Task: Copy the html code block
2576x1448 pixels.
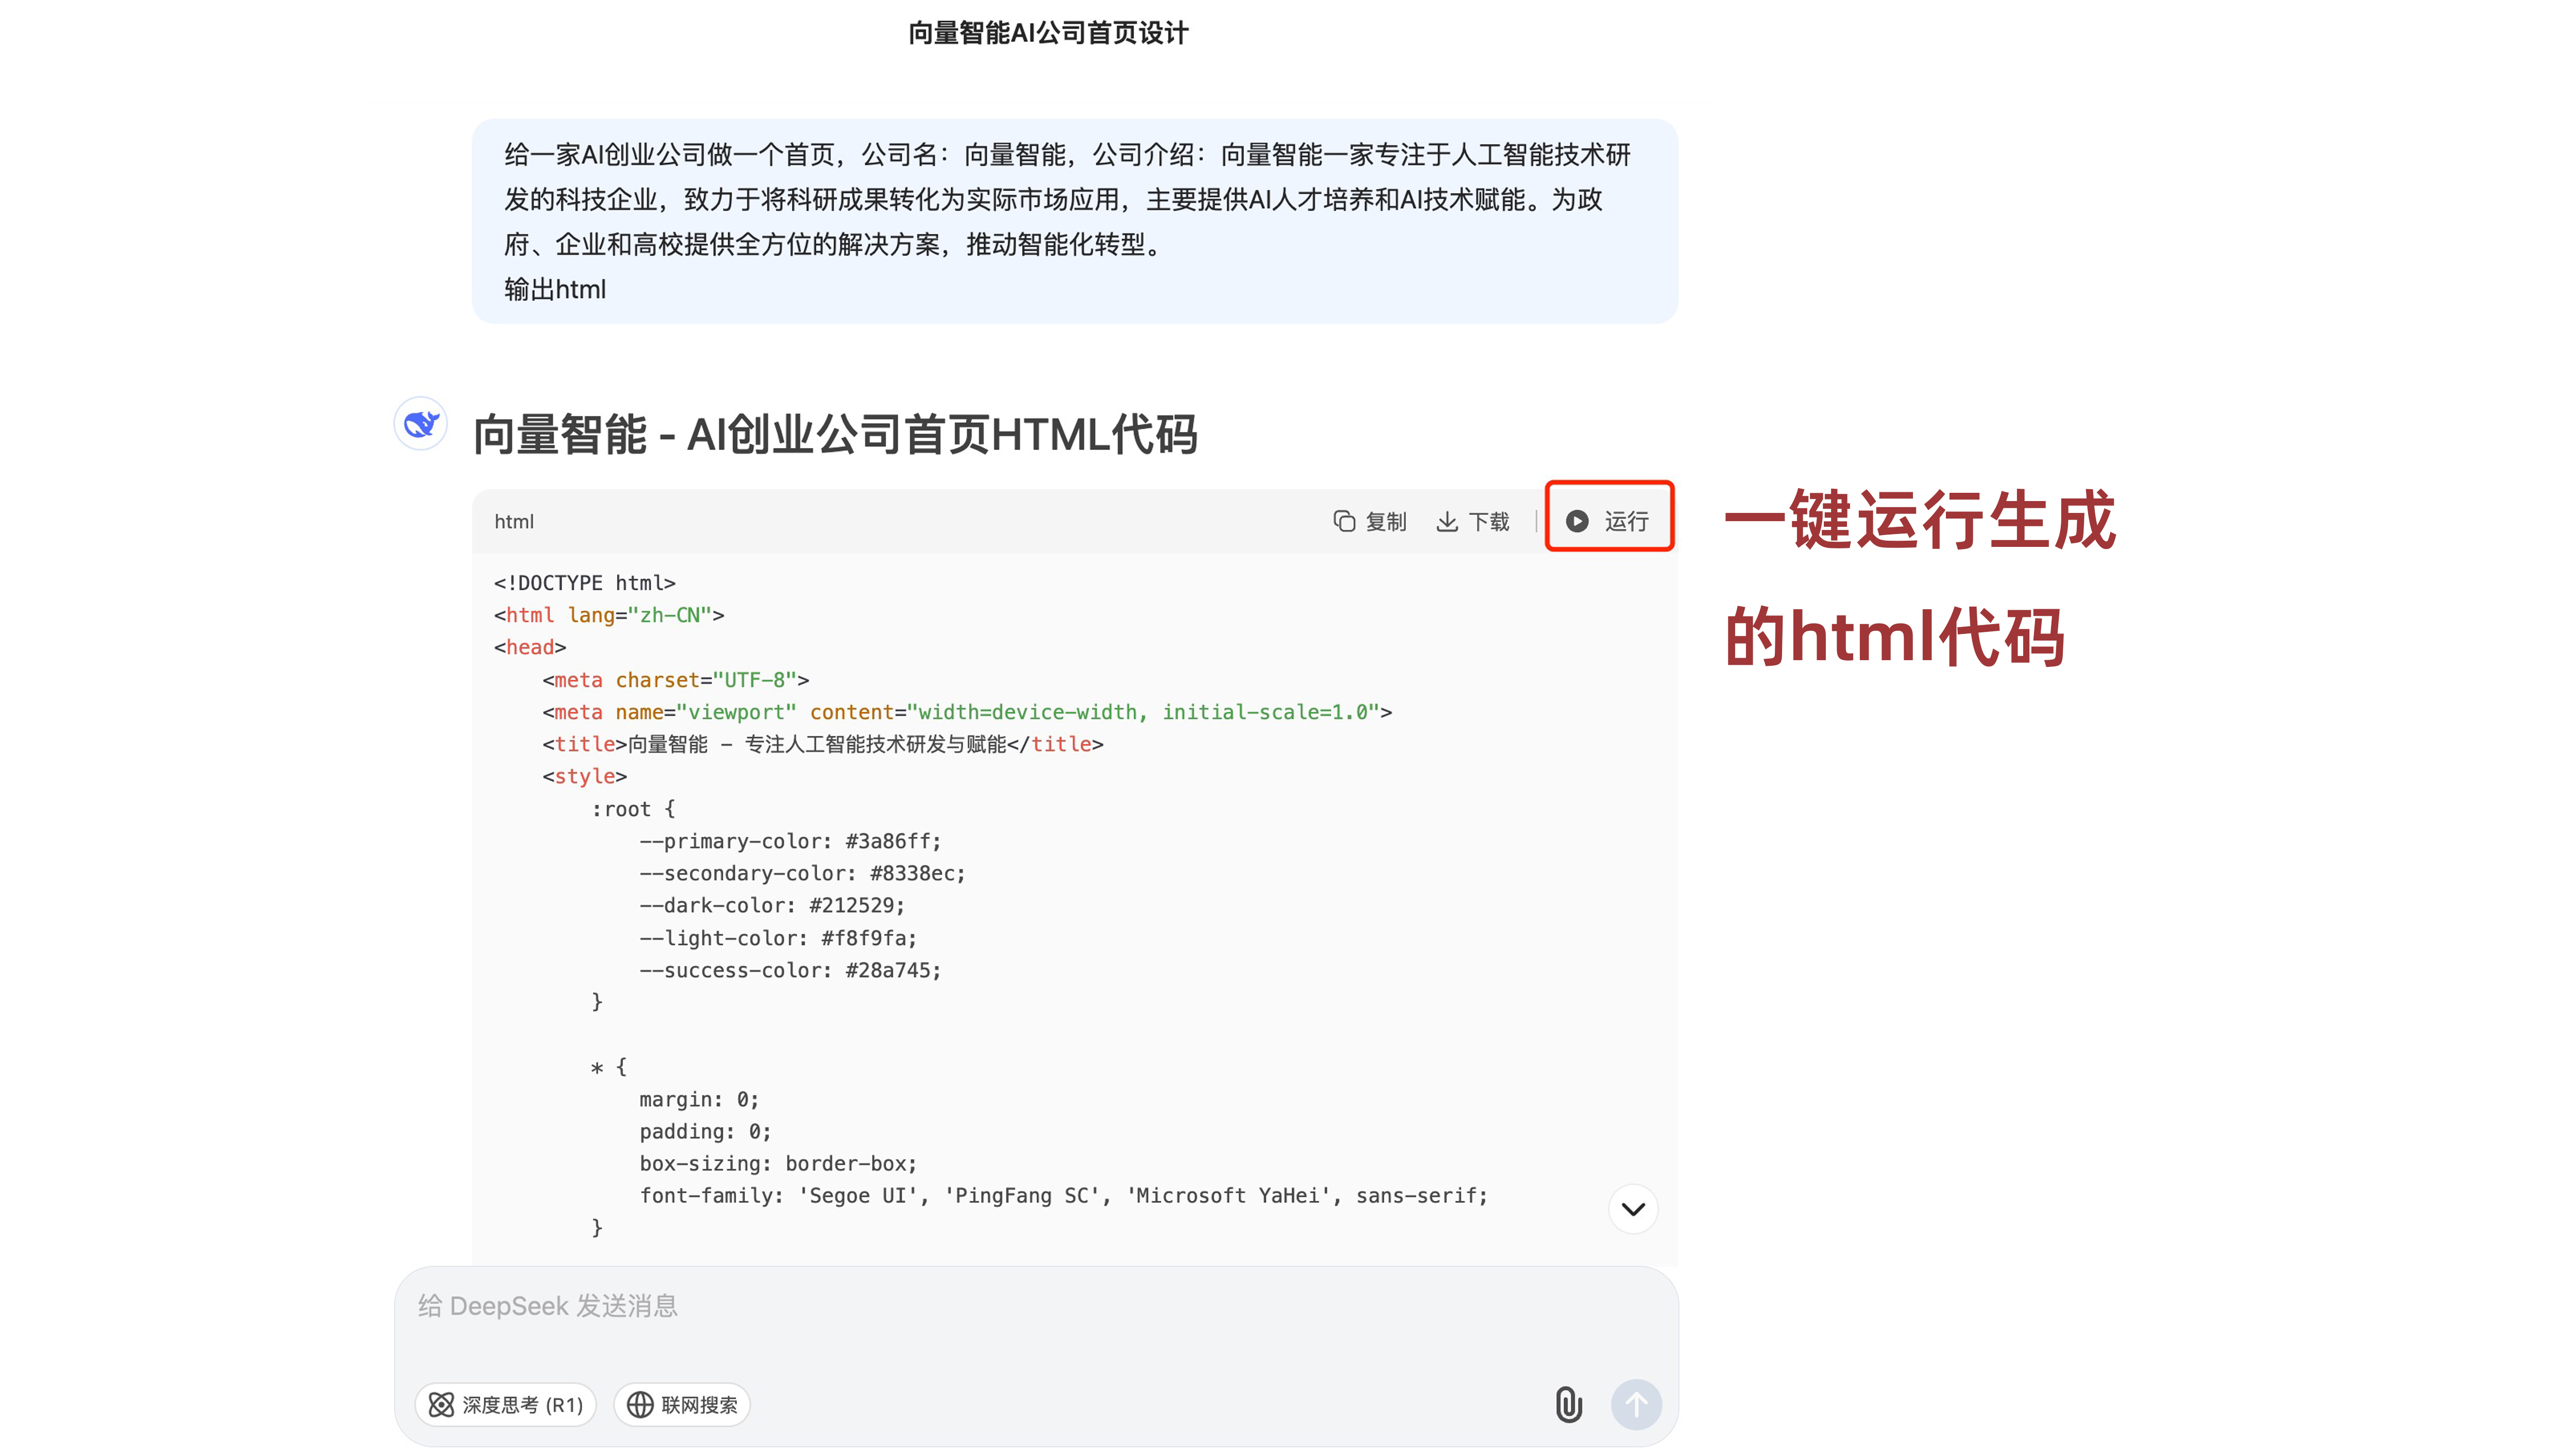Action: coord(1370,522)
